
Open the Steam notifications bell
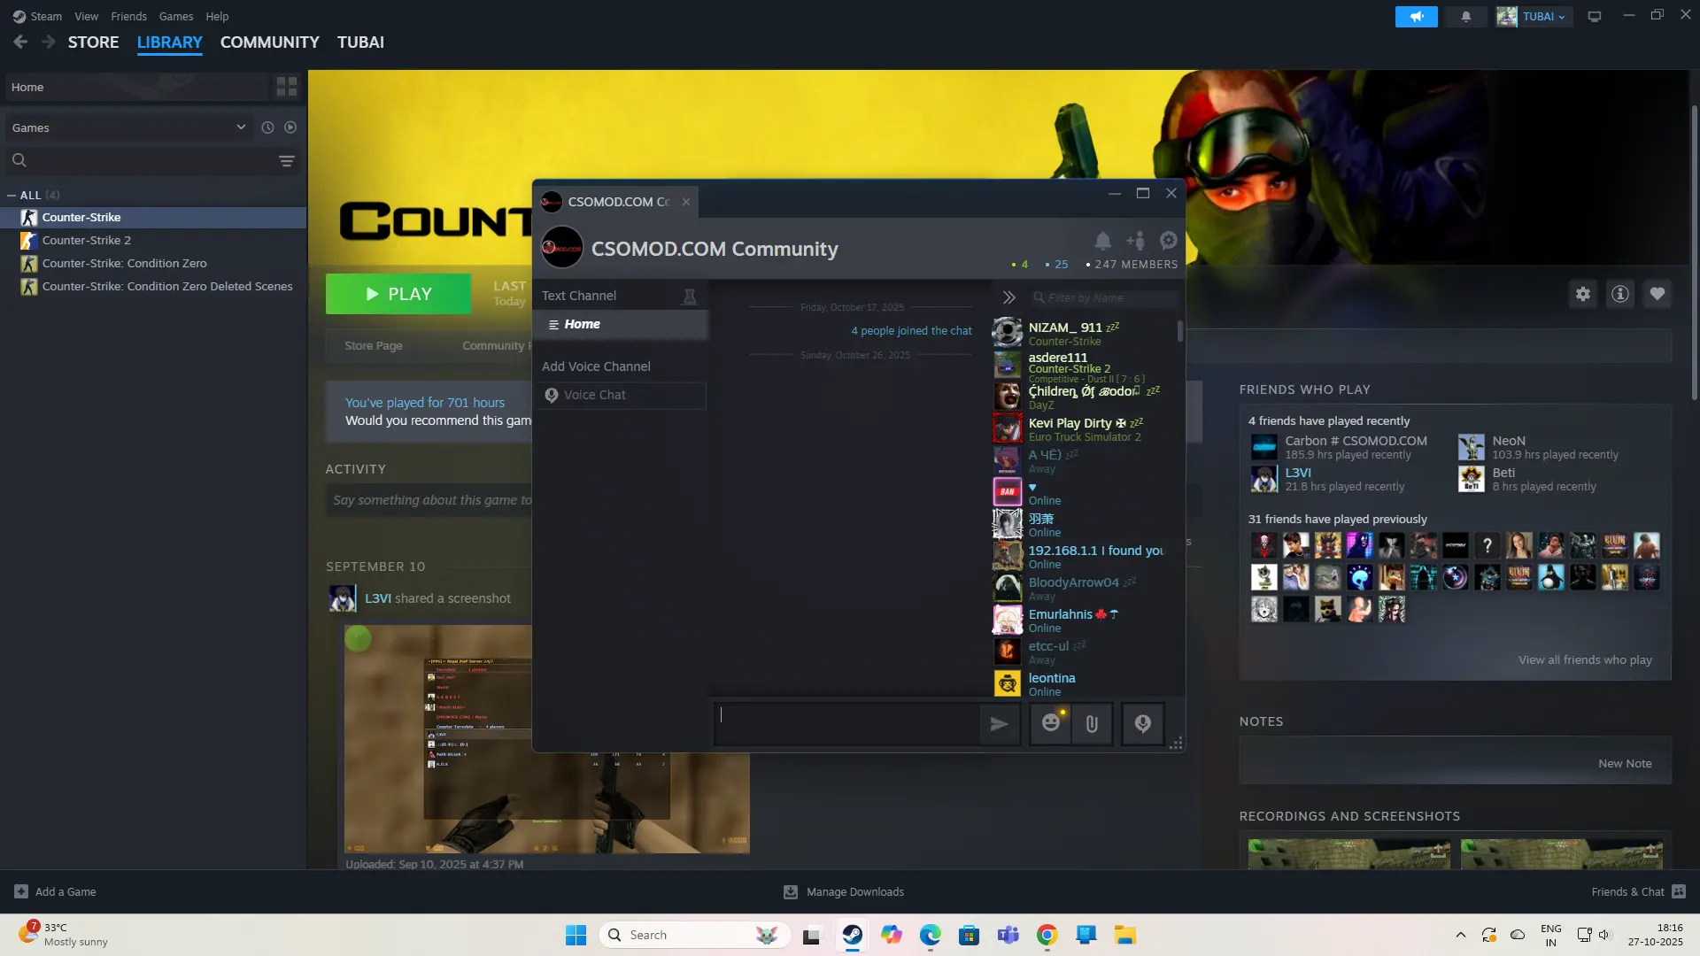pos(1465,17)
